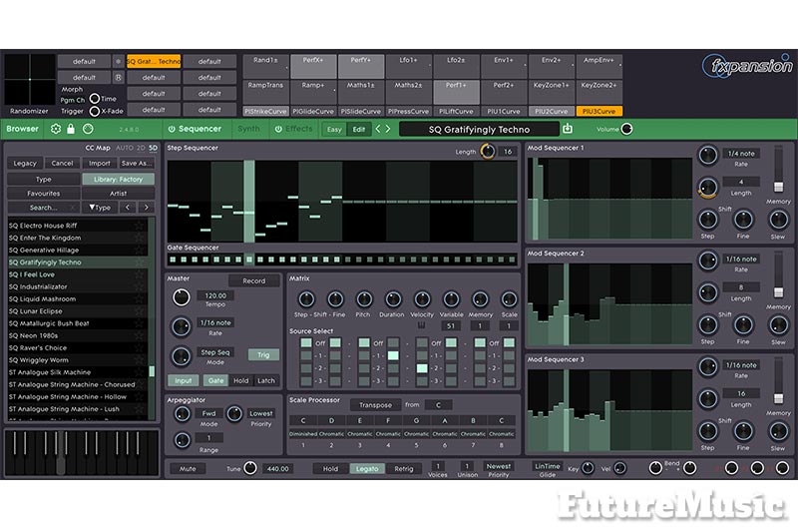Click Mod Sequencer 2 Slew knob
798x529 pixels.
(x=778, y=324)
